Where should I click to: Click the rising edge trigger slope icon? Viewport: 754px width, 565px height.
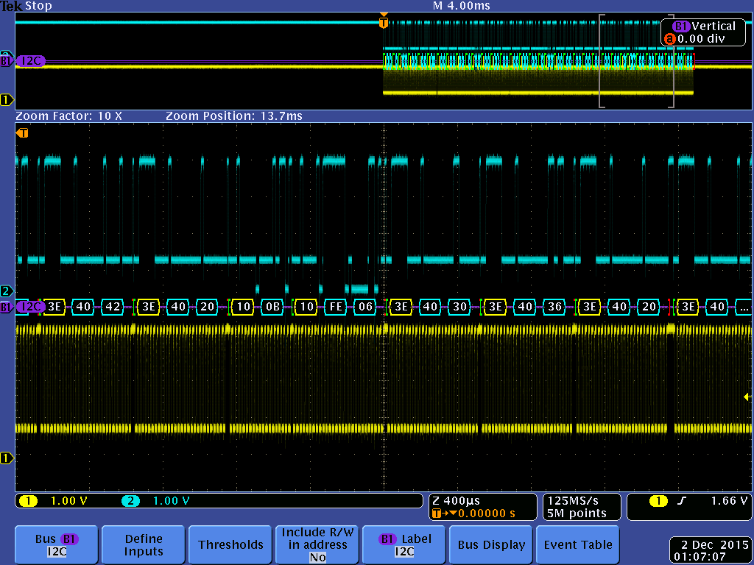click(x=681, y=501)
